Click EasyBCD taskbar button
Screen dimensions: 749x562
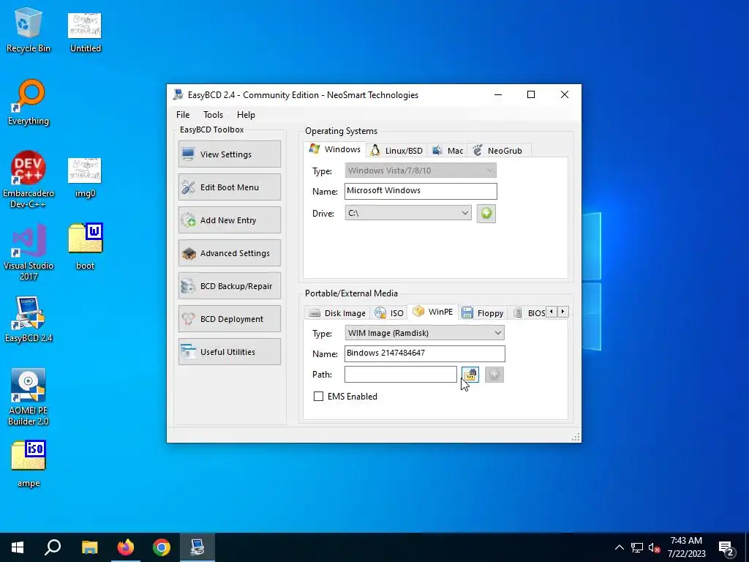tap(197, 547)
